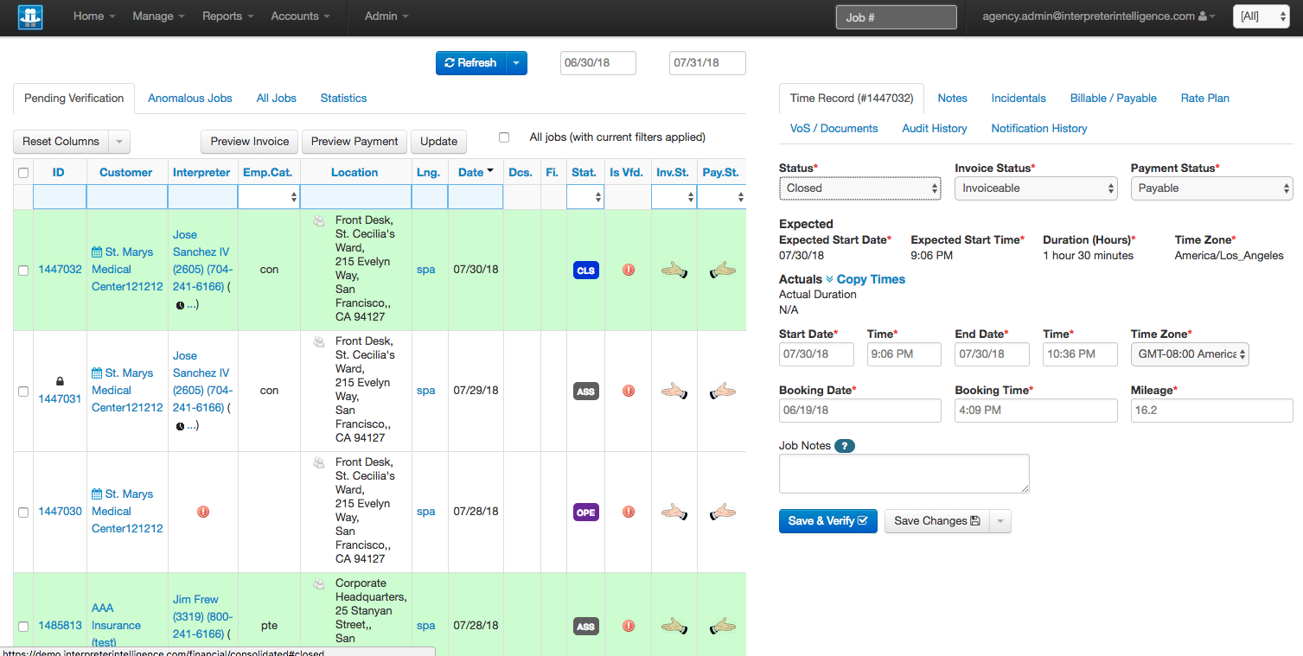
Task: Click the invoice status hand icon for job 1447031
Action: (674, 391)
